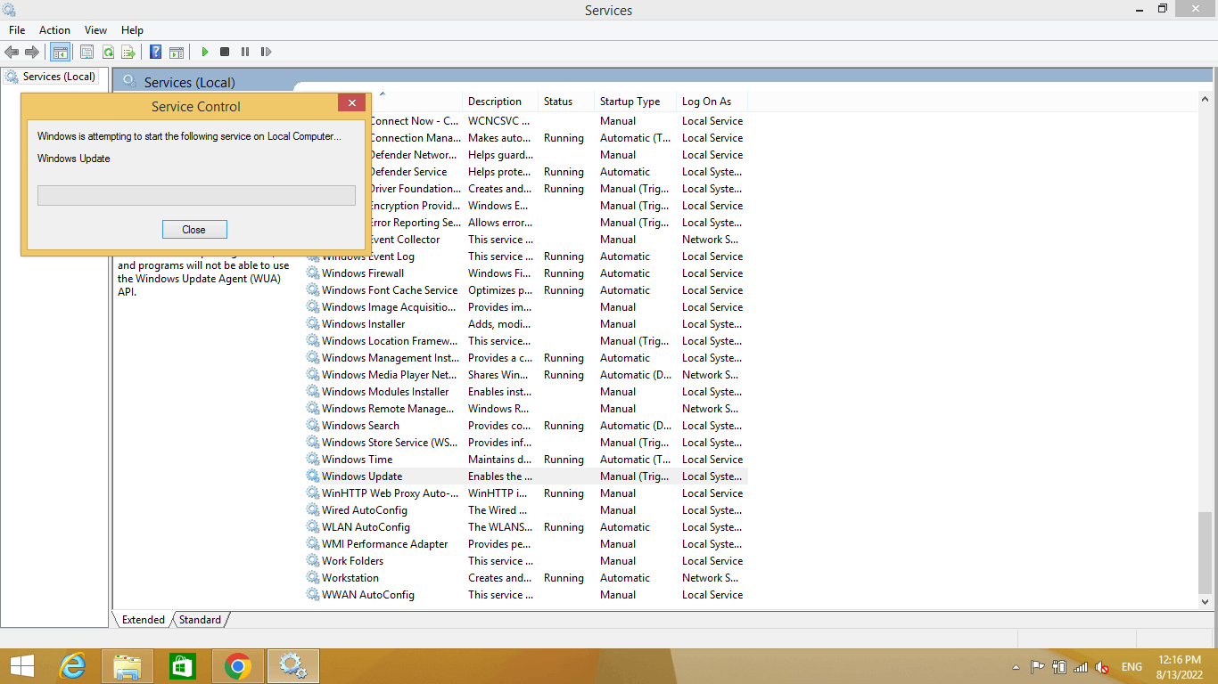Viewport: 1218px width, 684px height.
Task: Open the Windows Start button
Action: [21, 666]
